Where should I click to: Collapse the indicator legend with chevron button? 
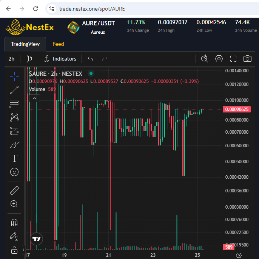34,98
